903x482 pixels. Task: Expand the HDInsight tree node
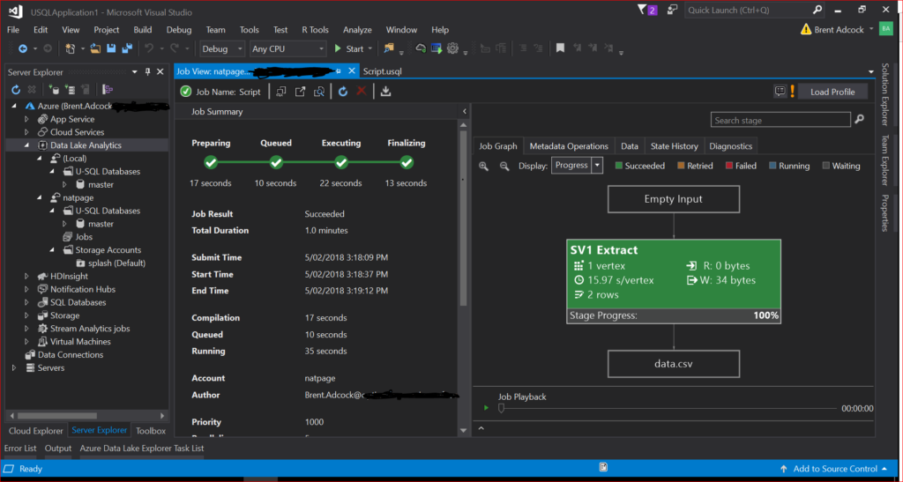click(x=27, y=276)
